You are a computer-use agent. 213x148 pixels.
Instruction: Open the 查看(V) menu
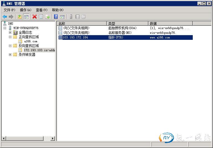click(42, 10)
